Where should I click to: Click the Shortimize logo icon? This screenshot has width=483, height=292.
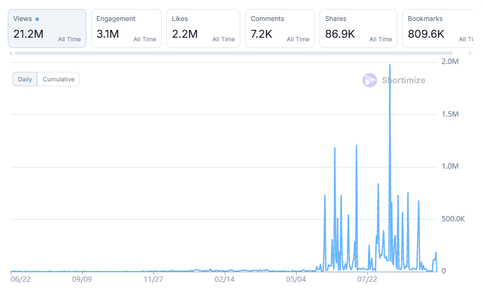tap(370, 80)
